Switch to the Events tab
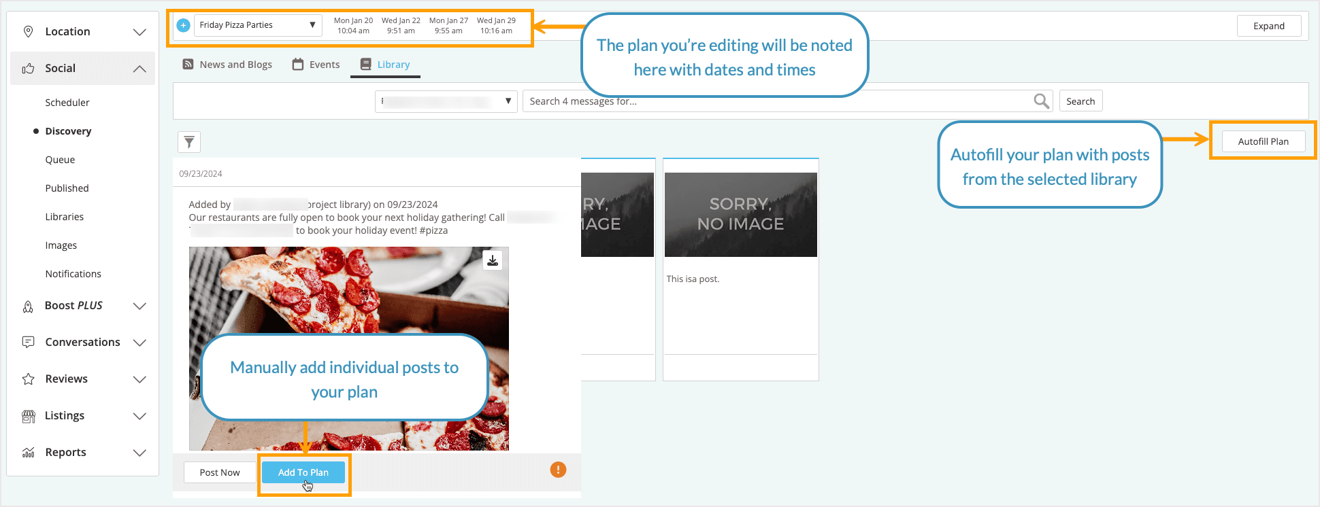Screen dimensions: 1320x507 click(x=316, y=65)
